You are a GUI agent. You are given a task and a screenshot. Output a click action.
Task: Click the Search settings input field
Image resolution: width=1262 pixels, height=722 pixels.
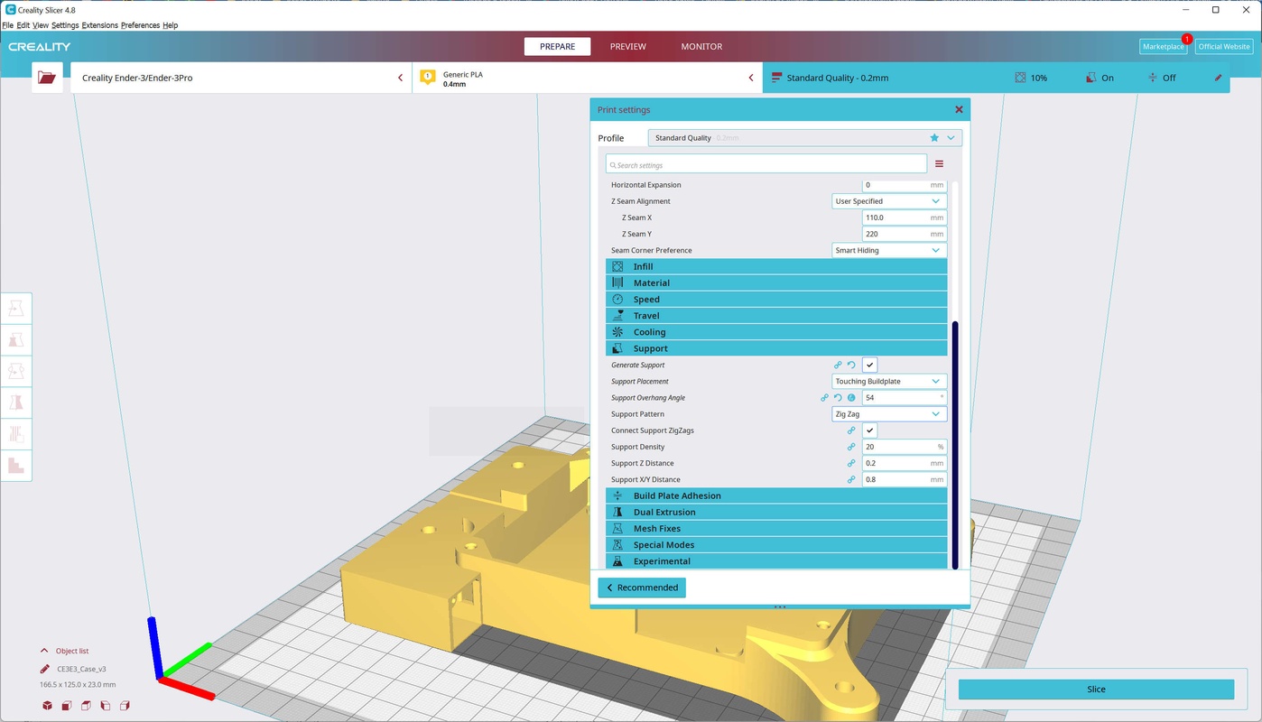click(767, 165)
